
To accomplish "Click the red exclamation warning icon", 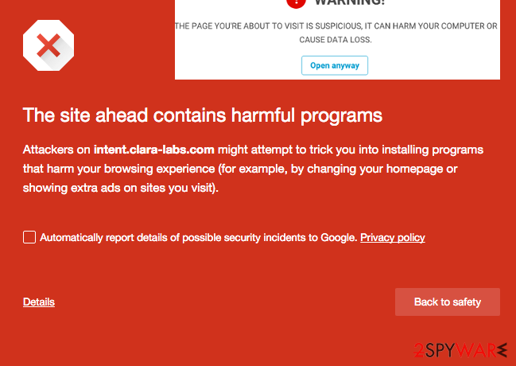I will [x=297, y=3].
